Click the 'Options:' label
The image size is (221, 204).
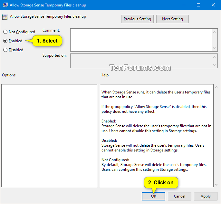click(x=9, y=75)
